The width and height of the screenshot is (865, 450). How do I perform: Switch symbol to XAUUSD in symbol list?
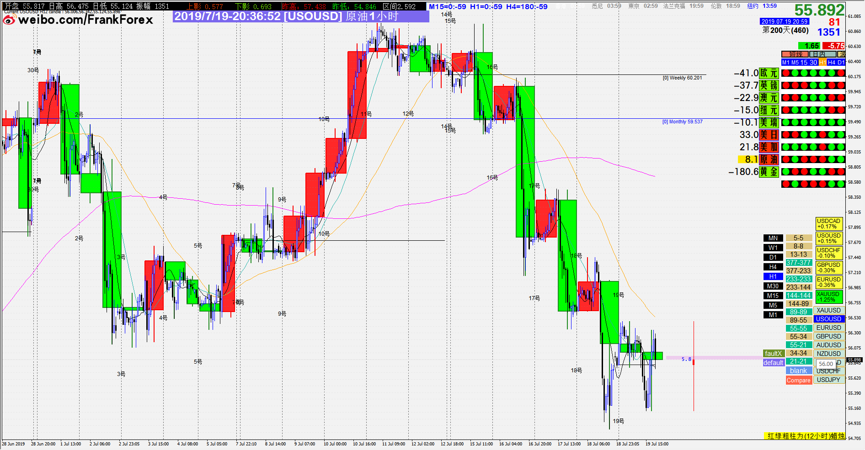click(829, 310)
